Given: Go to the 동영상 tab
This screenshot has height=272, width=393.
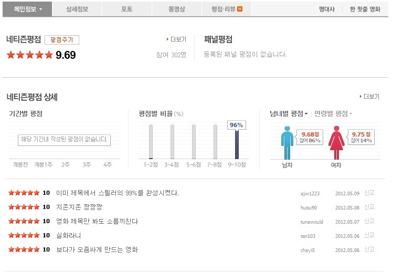Looking at the screenshot, I should (x=176, y=9).
